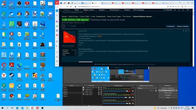196x110 pixels.
Task: Toggle lock on Изображение 4 source
Action: (101, 89)
